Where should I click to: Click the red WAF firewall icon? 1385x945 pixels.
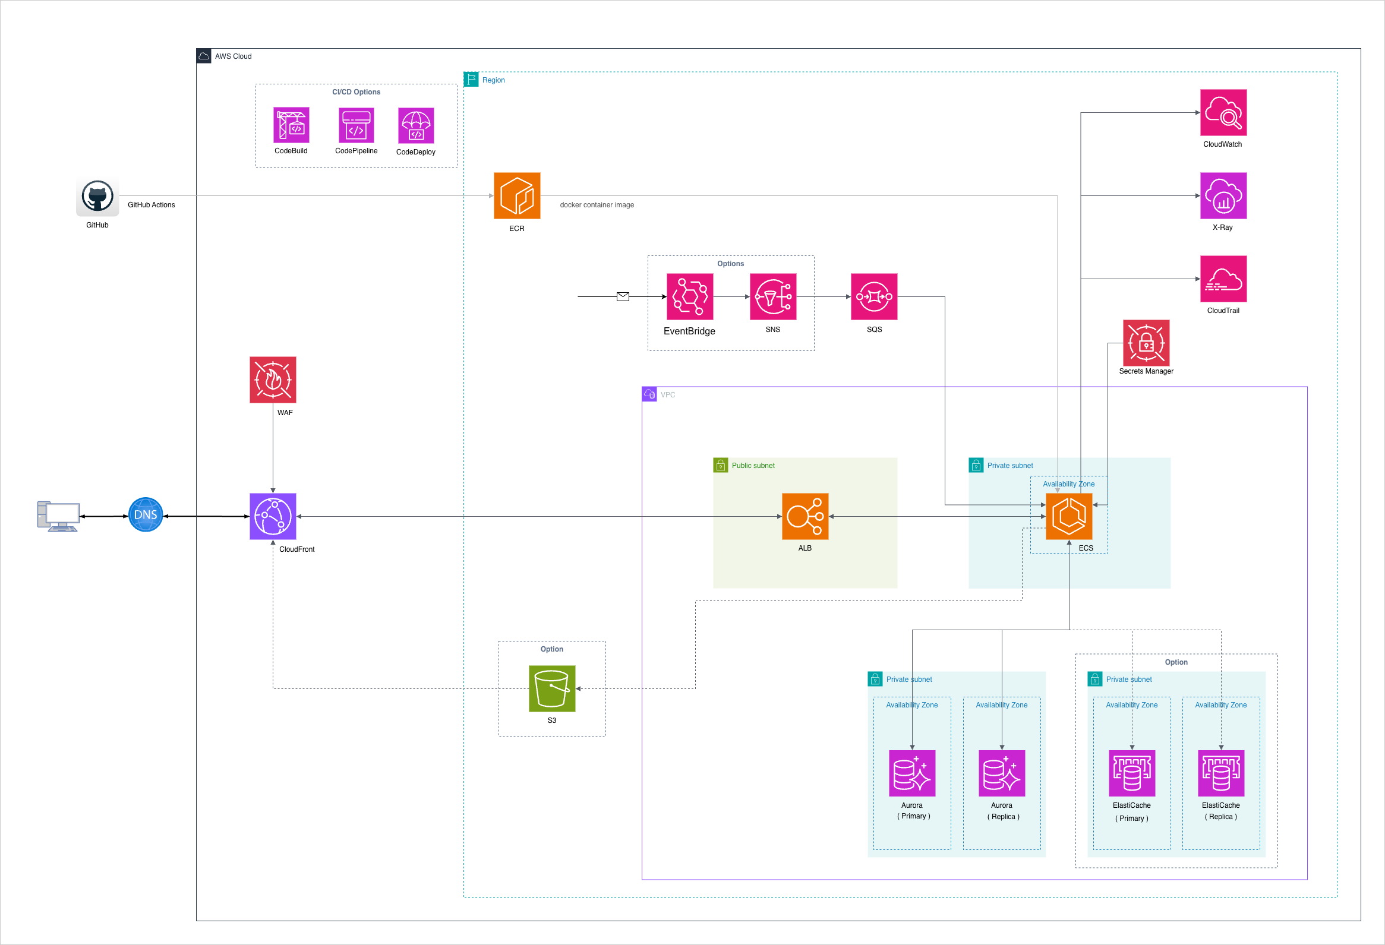[272, 380]
